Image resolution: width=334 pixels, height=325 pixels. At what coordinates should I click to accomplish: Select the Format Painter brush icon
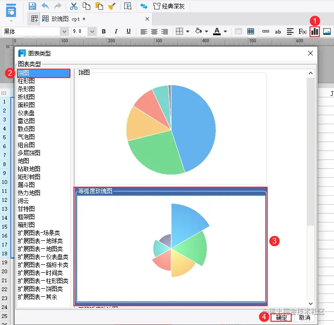pyautogui.click(x=111, y=6)
